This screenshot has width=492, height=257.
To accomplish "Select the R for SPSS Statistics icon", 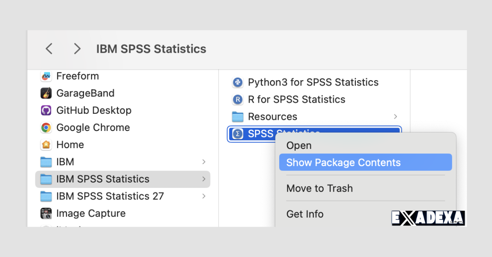I will [x=238, y=99].
